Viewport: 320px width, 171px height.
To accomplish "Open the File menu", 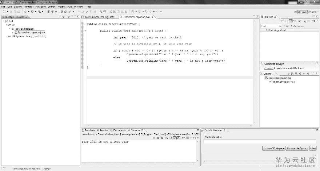I will [x=3, y=7].
